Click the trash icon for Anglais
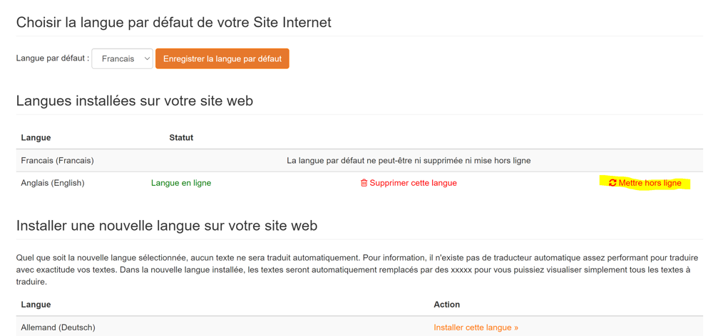Screen dimensions: 713x336 [364, 183]
